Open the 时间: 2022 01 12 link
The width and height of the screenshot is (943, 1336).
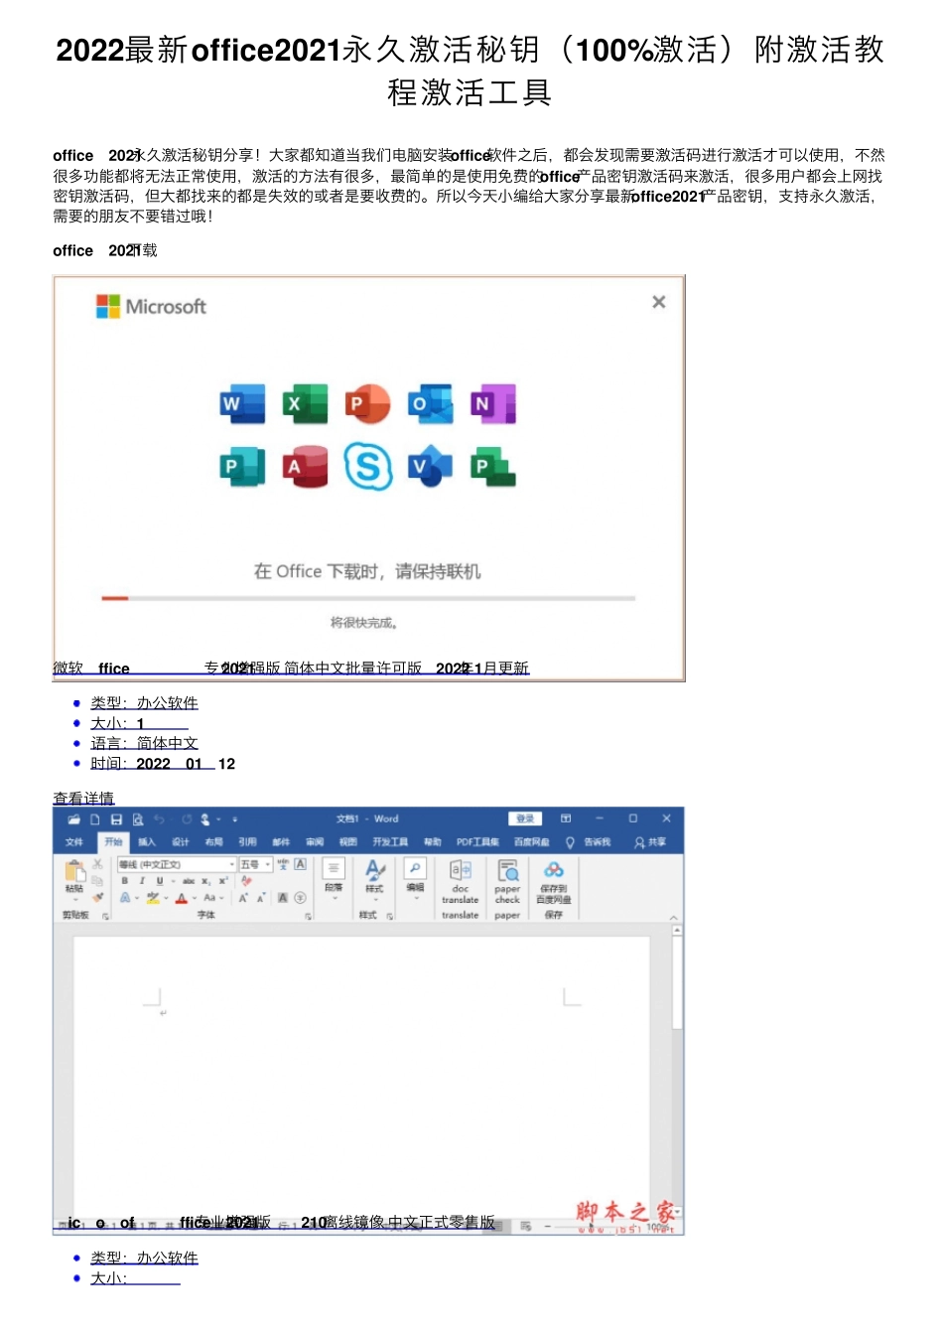click(x=163, y=764)
